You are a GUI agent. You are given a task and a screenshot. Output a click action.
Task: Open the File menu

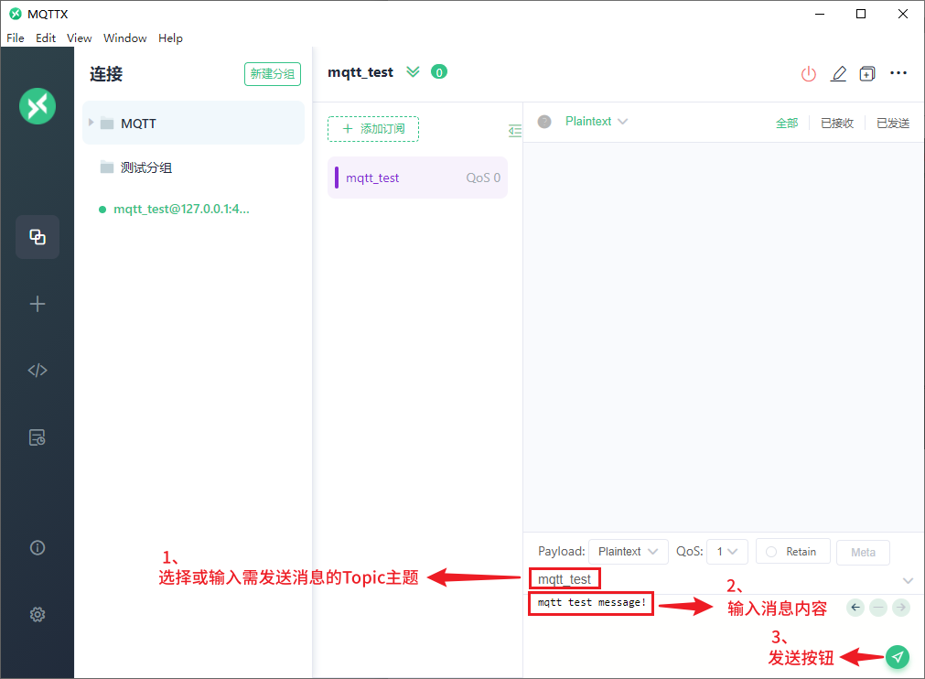pyautogui.click(x=16, y=38)
